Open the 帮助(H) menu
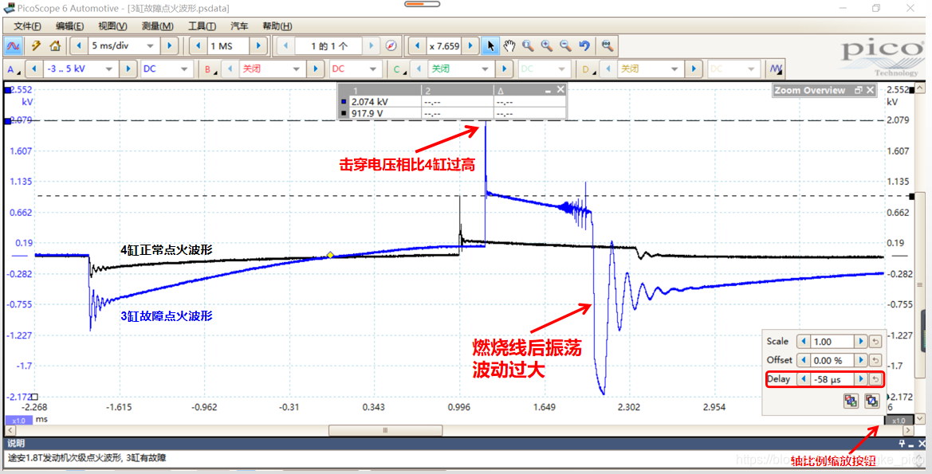Viewport: 932px width, 474px height. coord(277,26)
